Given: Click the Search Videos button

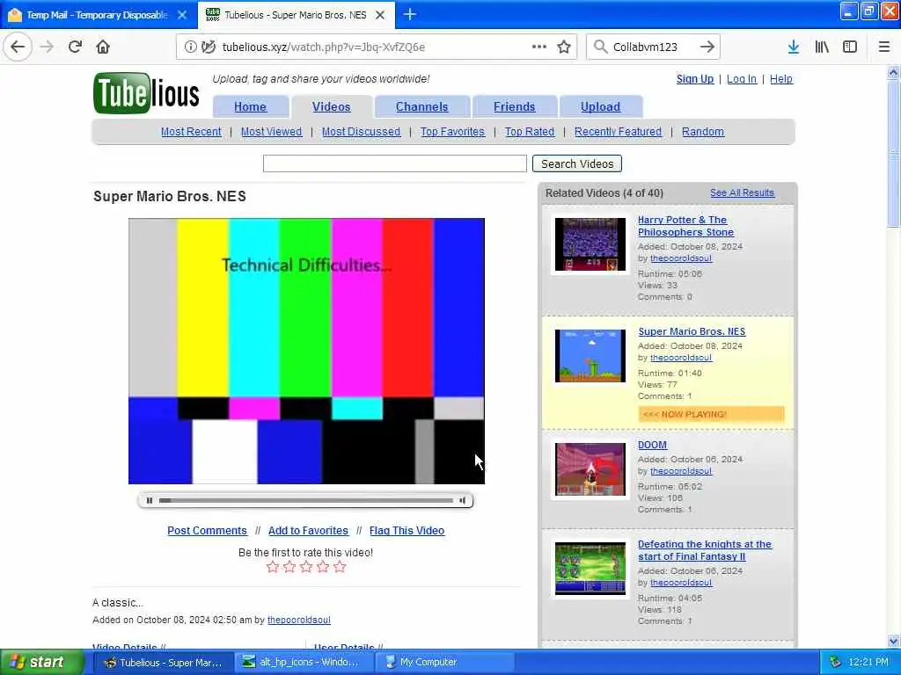Looking at the screenshot, I should pyautogui.click(x=577, y=163).
